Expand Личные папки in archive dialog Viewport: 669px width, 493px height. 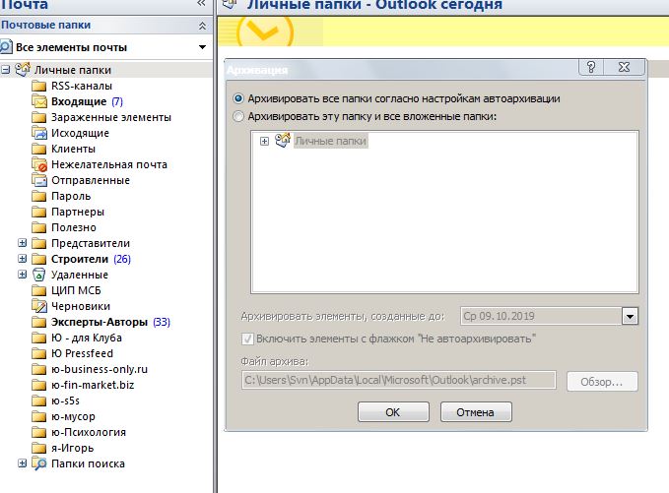coord(264,141)
